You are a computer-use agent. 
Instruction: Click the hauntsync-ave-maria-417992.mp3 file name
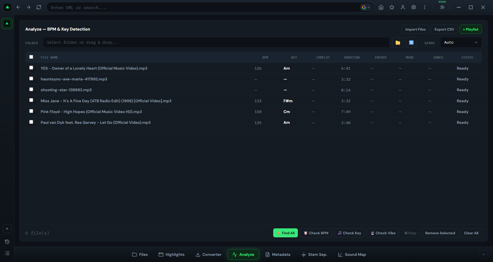point(74,79)
